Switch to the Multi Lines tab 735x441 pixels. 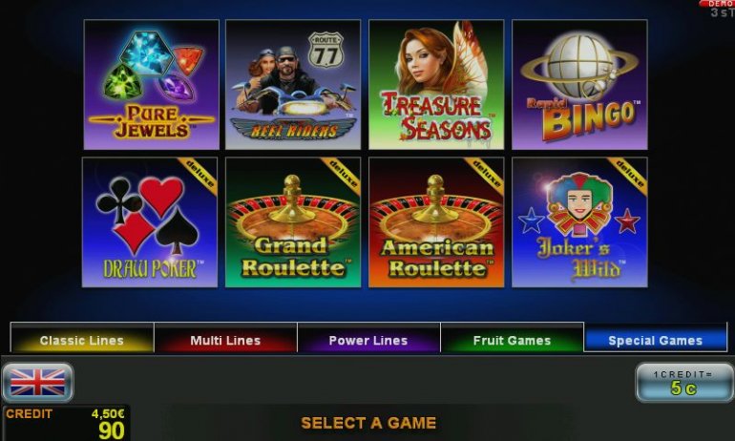click(x=225, y=337)
